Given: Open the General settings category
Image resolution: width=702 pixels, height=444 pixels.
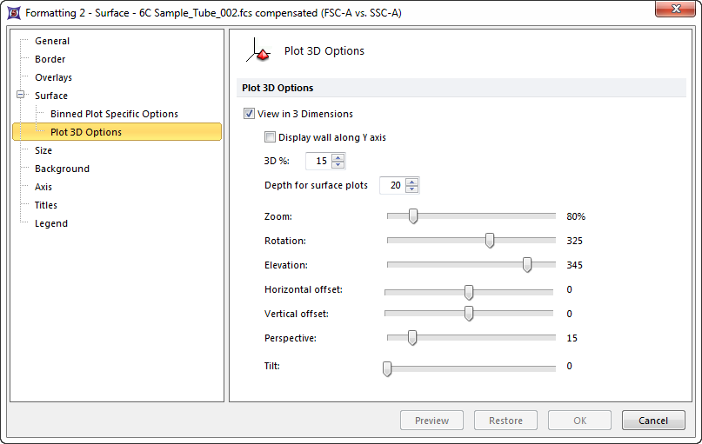Looking at the screenshot, I should [52, 41].
